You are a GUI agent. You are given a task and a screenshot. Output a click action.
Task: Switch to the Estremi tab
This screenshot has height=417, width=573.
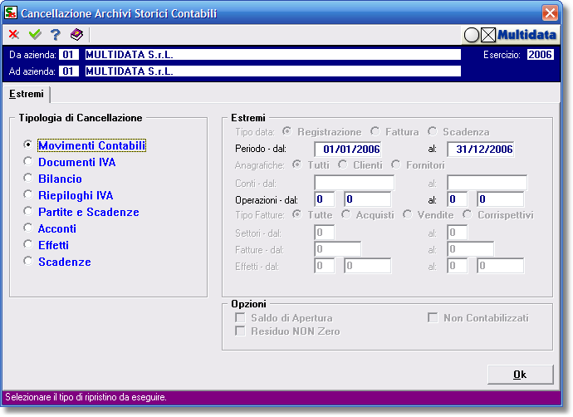click(x=27, y=94)
